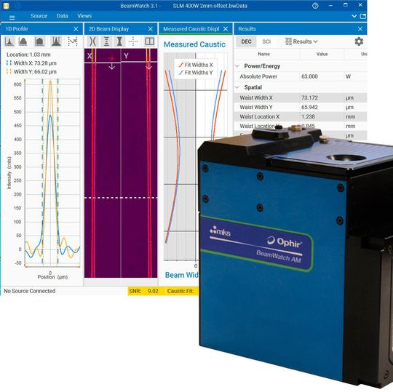The height and width of the screenshot is (392, 393).
Task: Collapse ribbon with the top-right chevron
Action: 354,16
